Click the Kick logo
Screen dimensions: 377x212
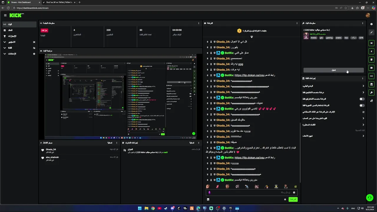point(16,15)
